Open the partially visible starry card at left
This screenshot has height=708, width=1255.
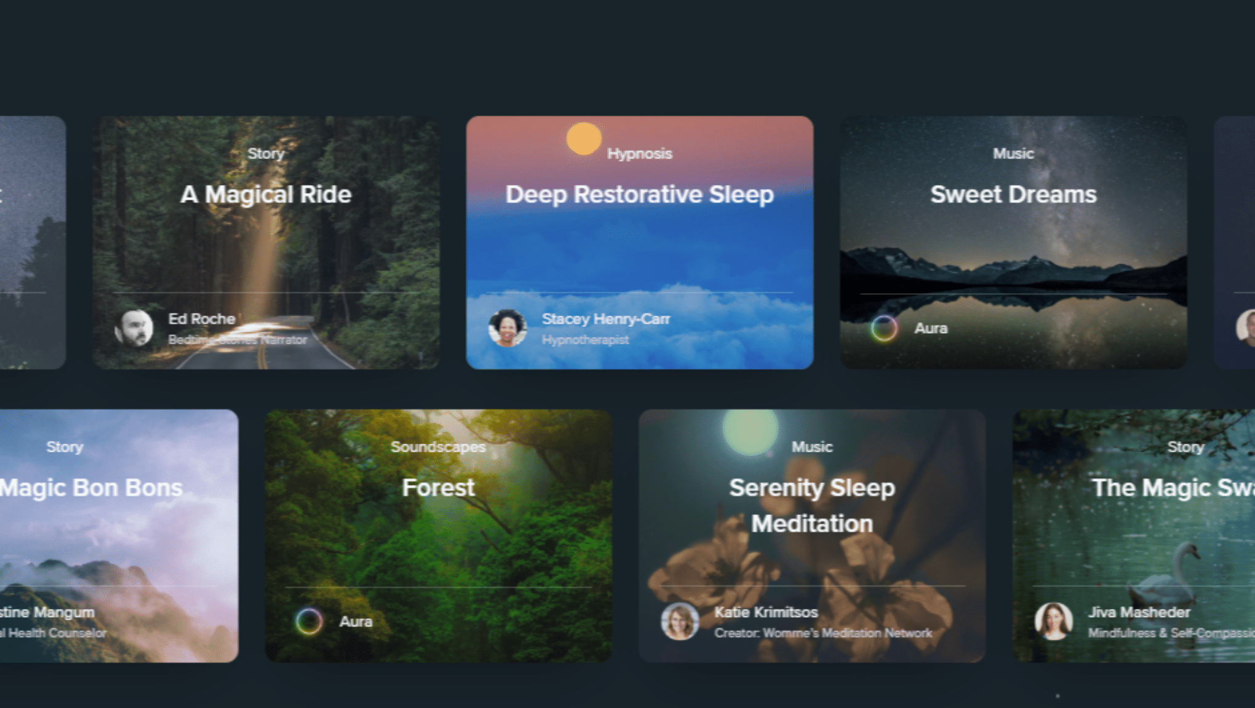pos(33,243)
